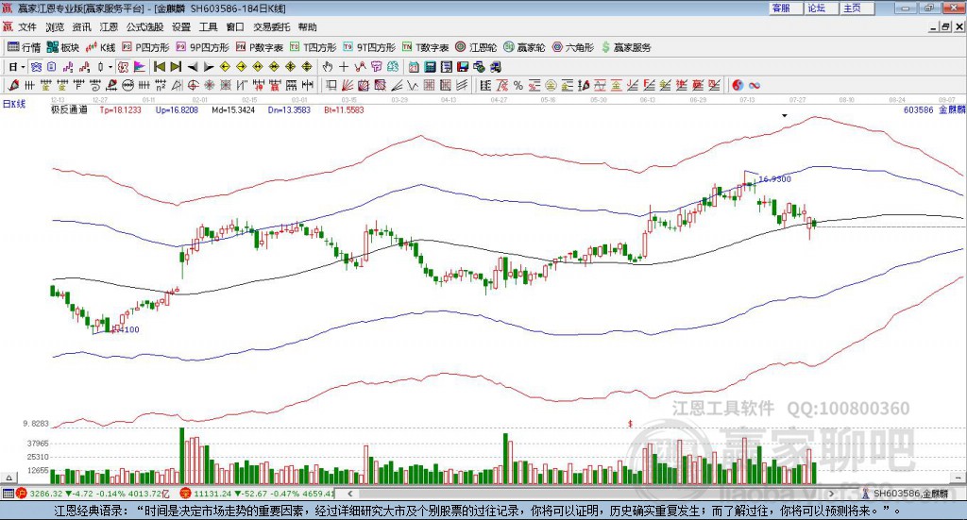Open the 9P四方形 tool
The width and height of the screenshot is (967, 520).
pos(202,47)
